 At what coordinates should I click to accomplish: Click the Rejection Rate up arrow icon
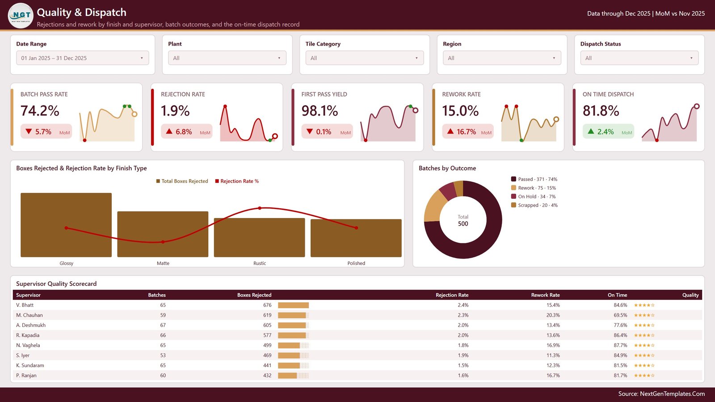pyautogui.click(x=169, y=131)
